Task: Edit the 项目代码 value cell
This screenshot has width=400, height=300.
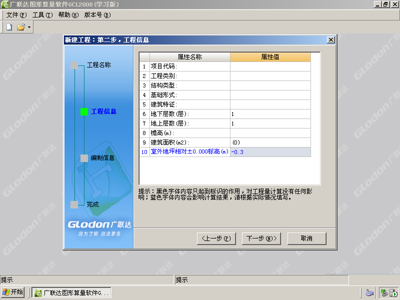Action: click(270, 66)
